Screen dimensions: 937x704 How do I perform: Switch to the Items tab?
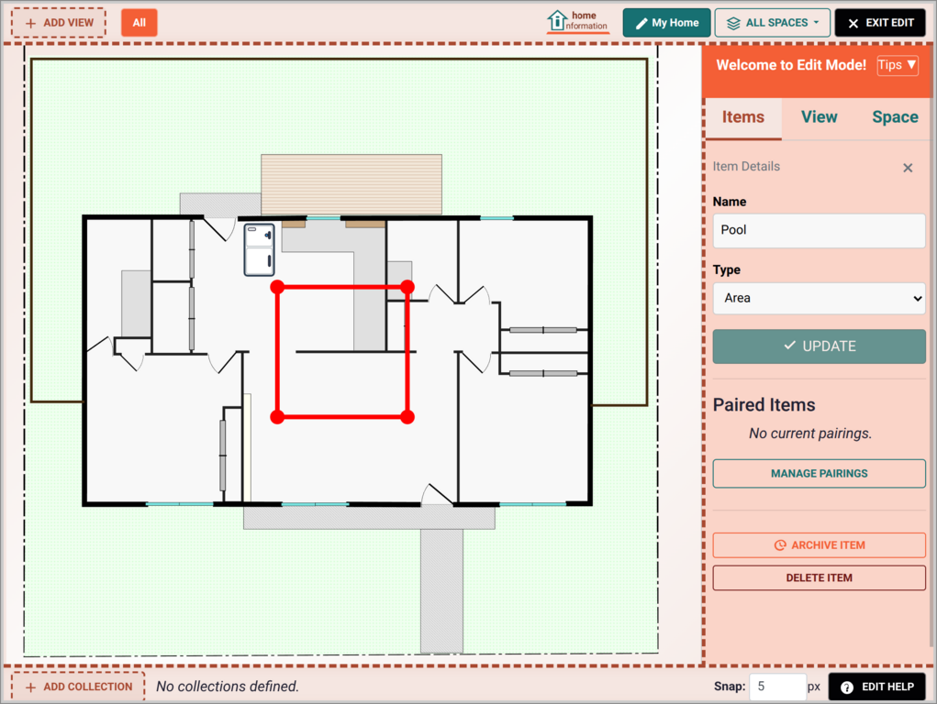(742, 117)
